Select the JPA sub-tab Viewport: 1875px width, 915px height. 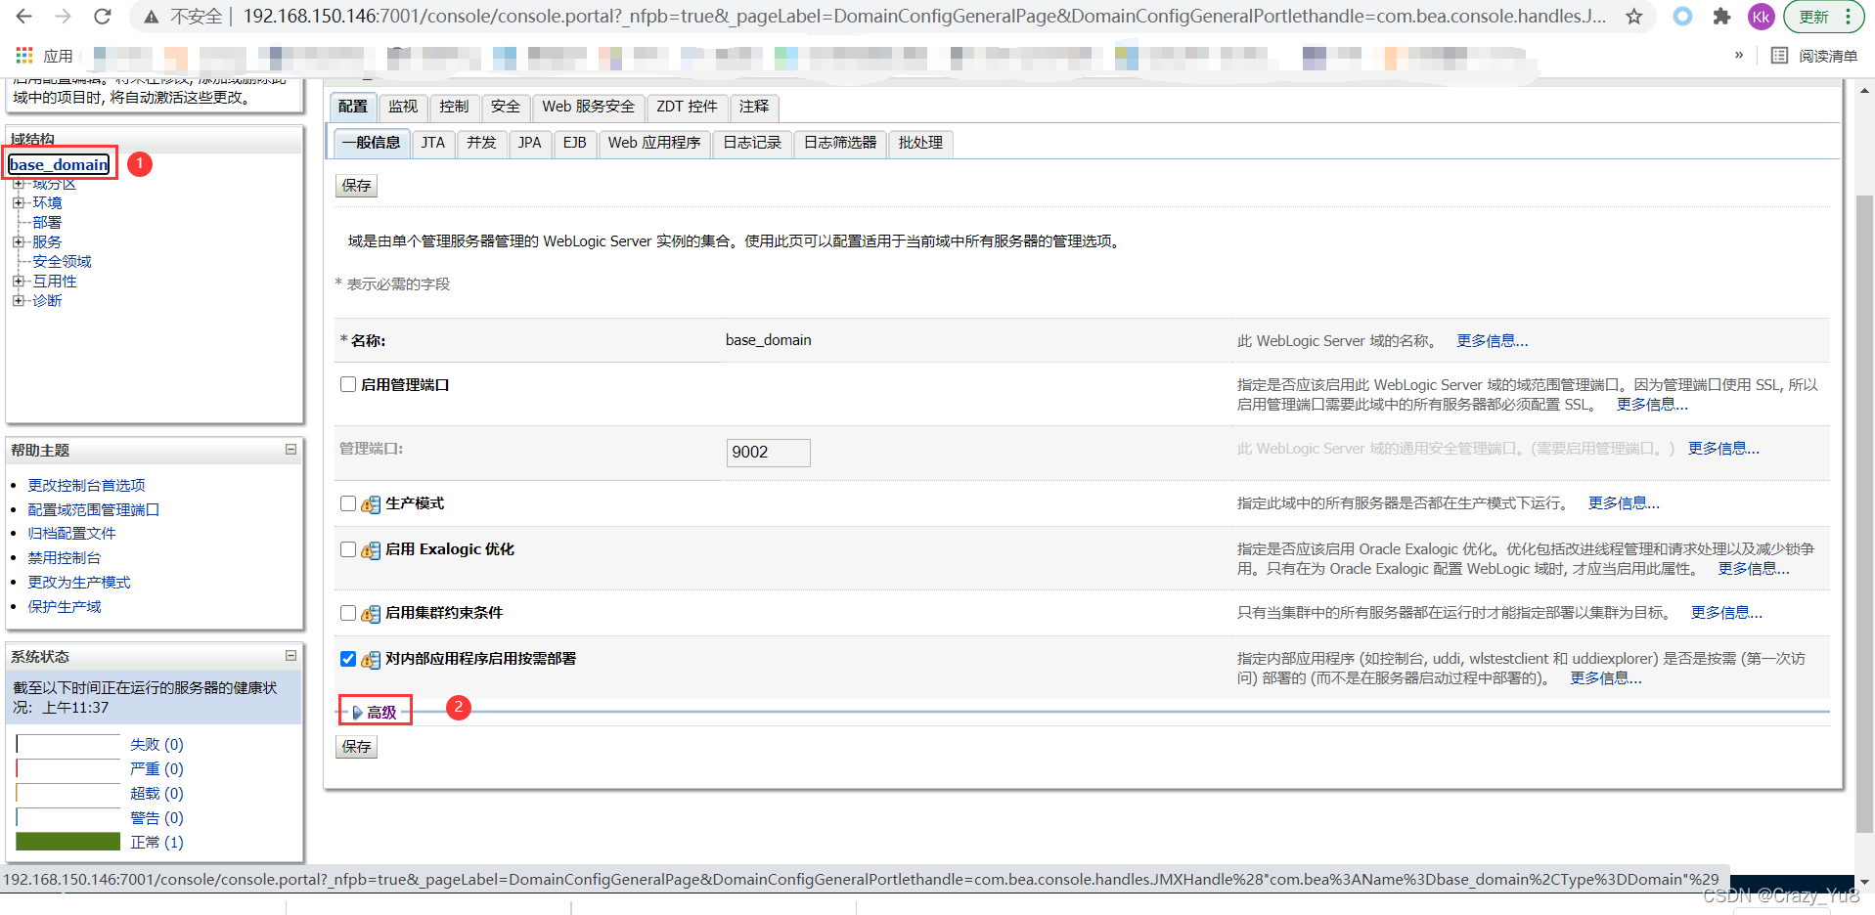[530, 143]
